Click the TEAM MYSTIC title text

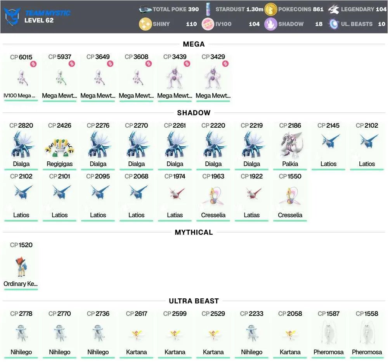[48, 13]
